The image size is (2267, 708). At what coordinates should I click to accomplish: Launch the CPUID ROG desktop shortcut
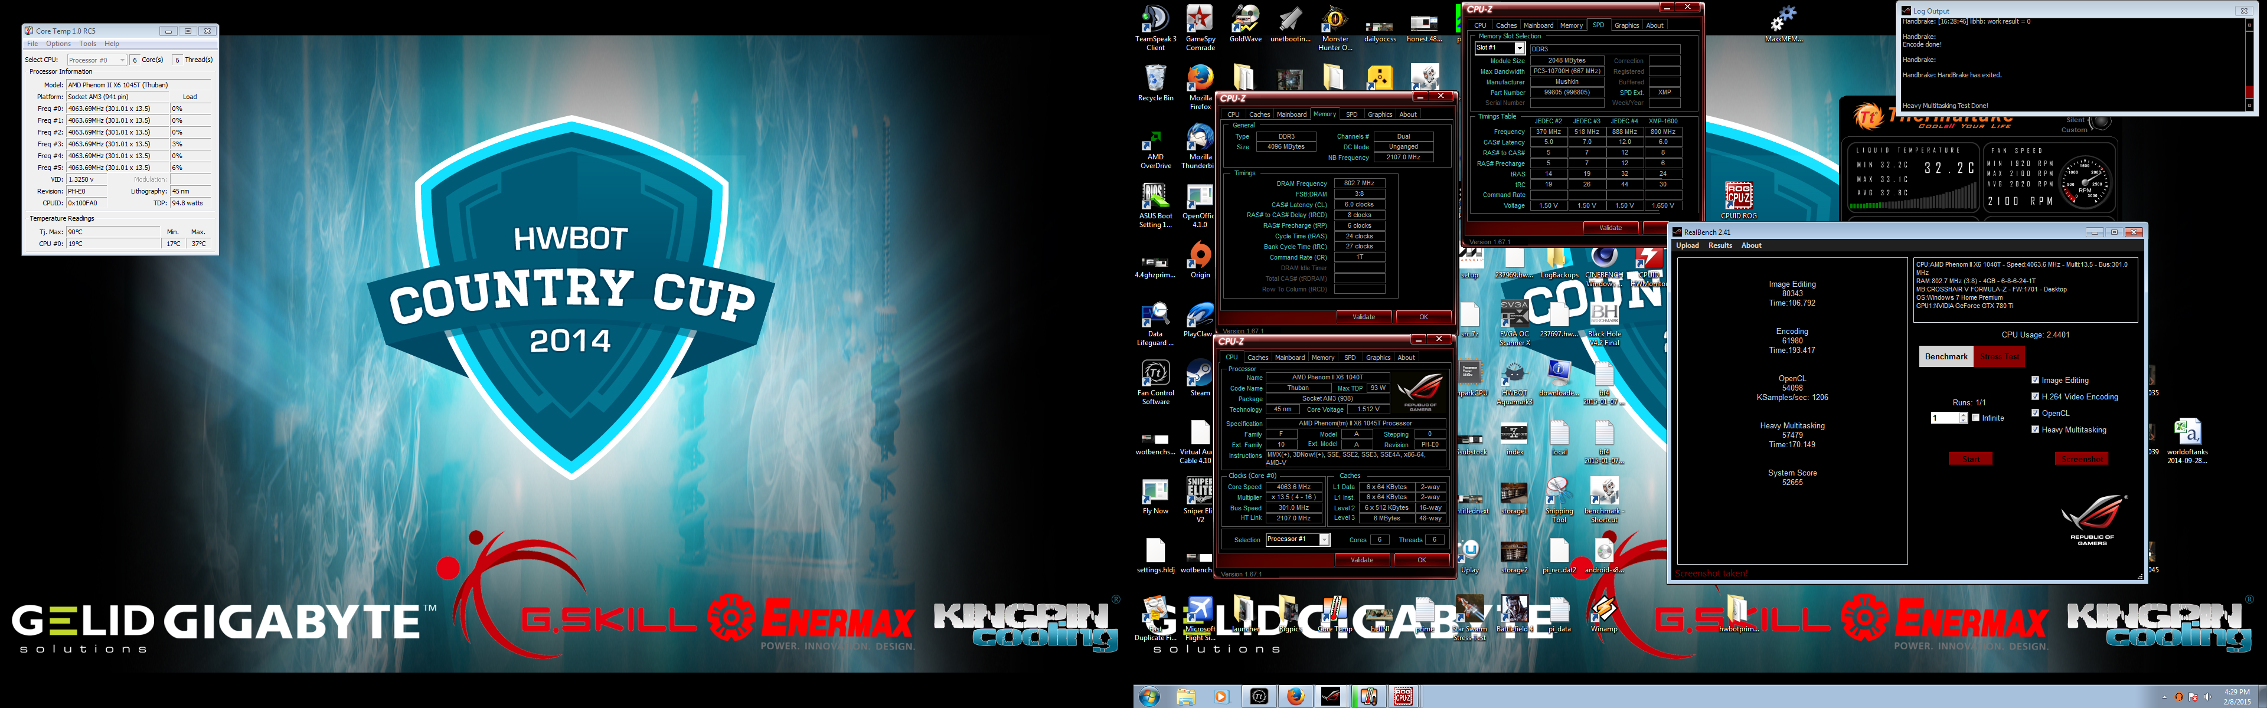click(x=1739, y=201)
